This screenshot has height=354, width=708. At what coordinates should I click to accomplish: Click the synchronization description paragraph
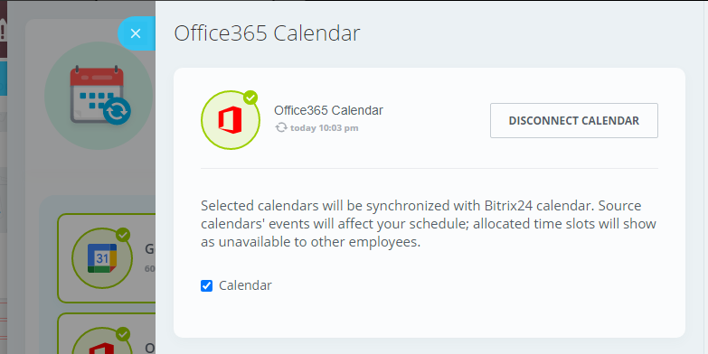point(429,224)
